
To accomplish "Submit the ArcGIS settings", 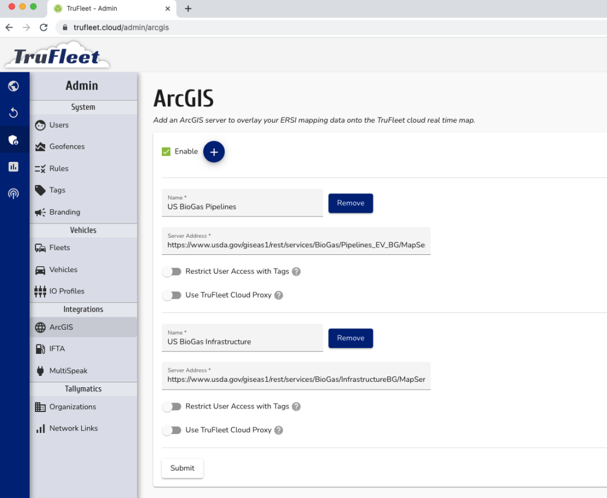I will [x=183, y=468].
